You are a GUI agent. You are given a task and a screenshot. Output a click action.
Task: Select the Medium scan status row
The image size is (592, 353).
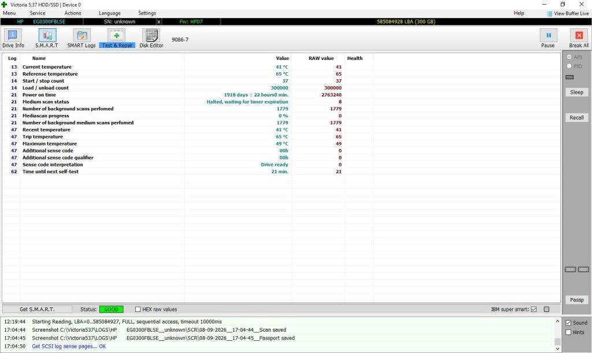(x=282, y=102)
